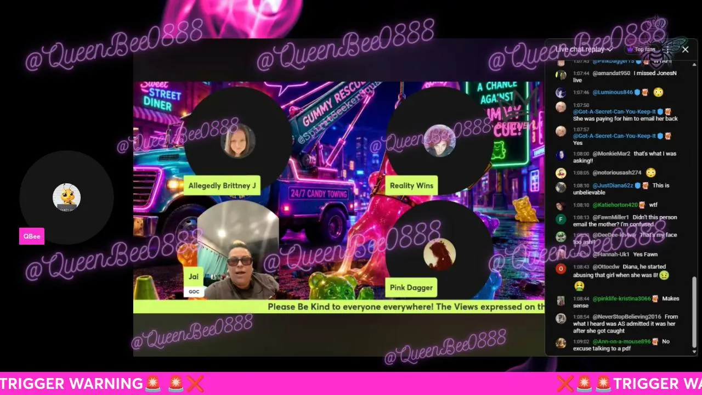Viewport: 702px width, 395px height.
Task: Click the emoji in notoriousash274's message
Action: [x=650, y=173]
